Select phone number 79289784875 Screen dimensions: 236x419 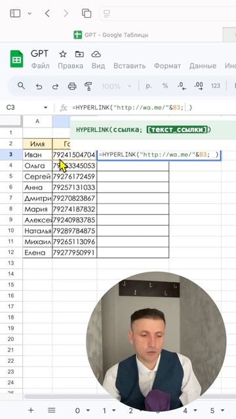pos(74,231)
